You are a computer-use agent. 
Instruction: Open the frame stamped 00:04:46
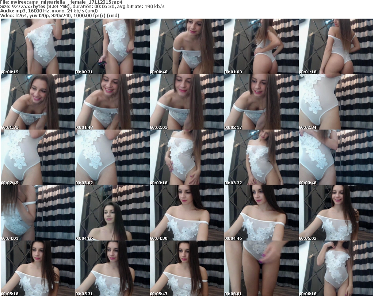pos(262,213)
